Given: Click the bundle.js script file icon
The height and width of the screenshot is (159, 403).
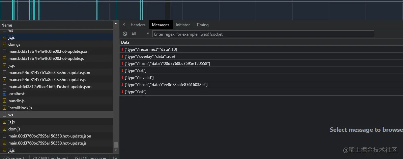Looking at the screenshot, I should point(4,101).
